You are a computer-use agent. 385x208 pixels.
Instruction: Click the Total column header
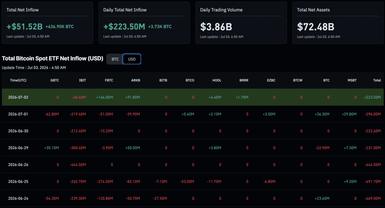(377, 80)
